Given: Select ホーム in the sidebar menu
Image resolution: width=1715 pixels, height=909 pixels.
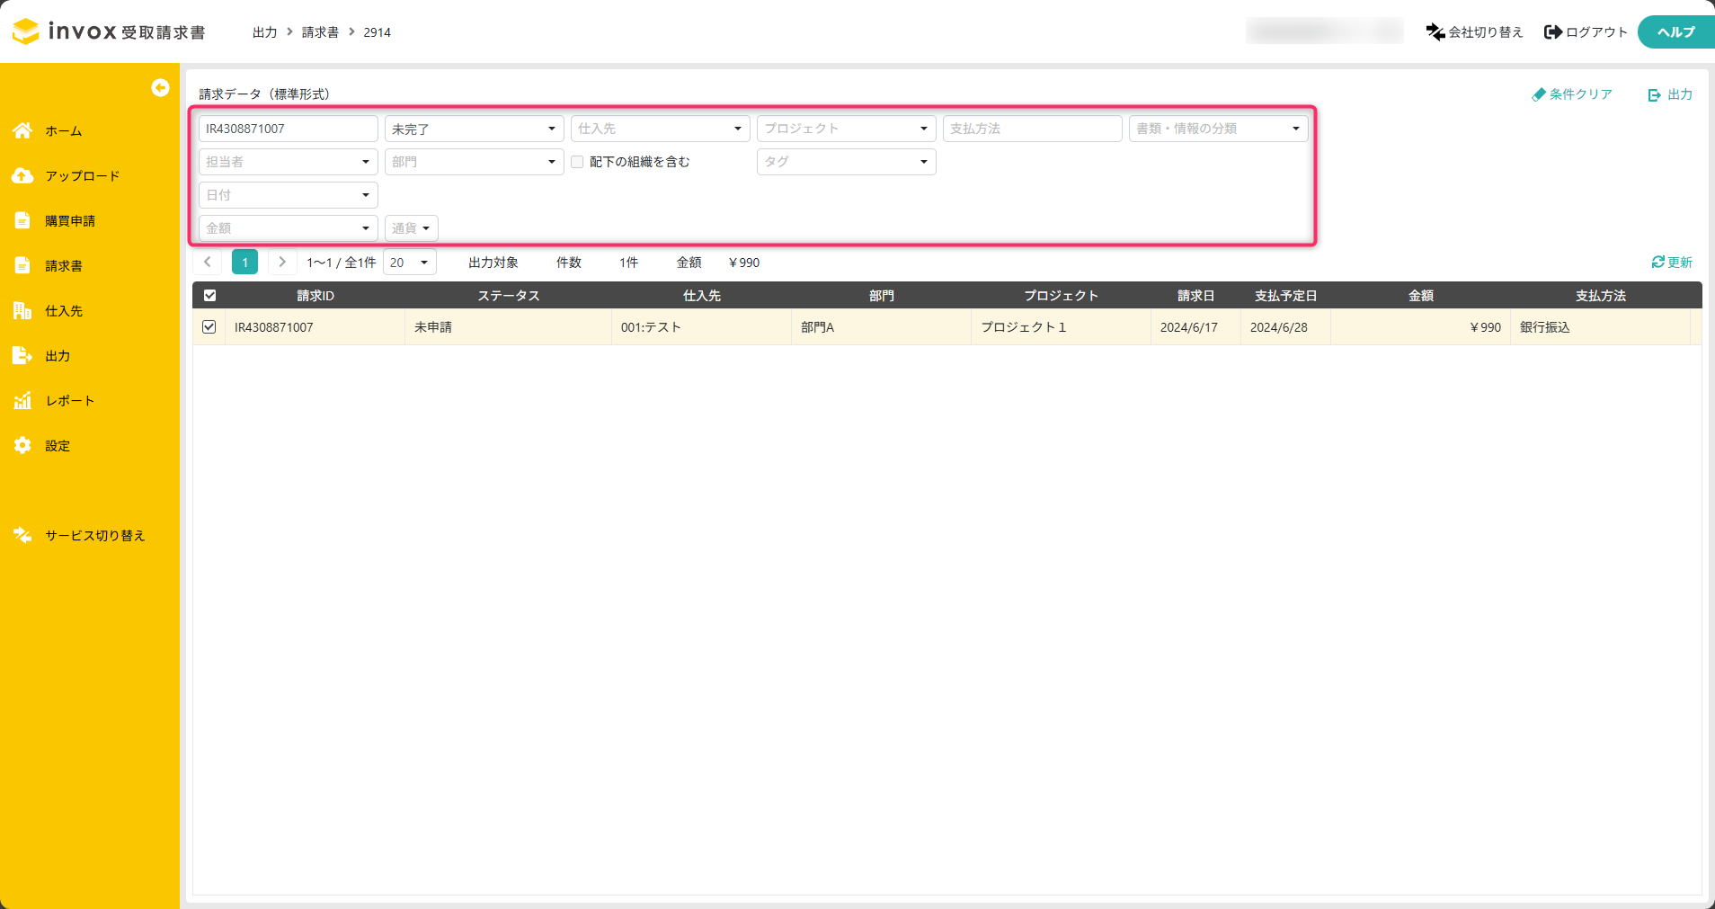Looking at the screenshot, I should point(64,131).
